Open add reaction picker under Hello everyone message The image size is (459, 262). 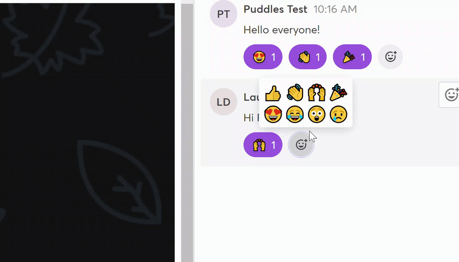[390, 57]
